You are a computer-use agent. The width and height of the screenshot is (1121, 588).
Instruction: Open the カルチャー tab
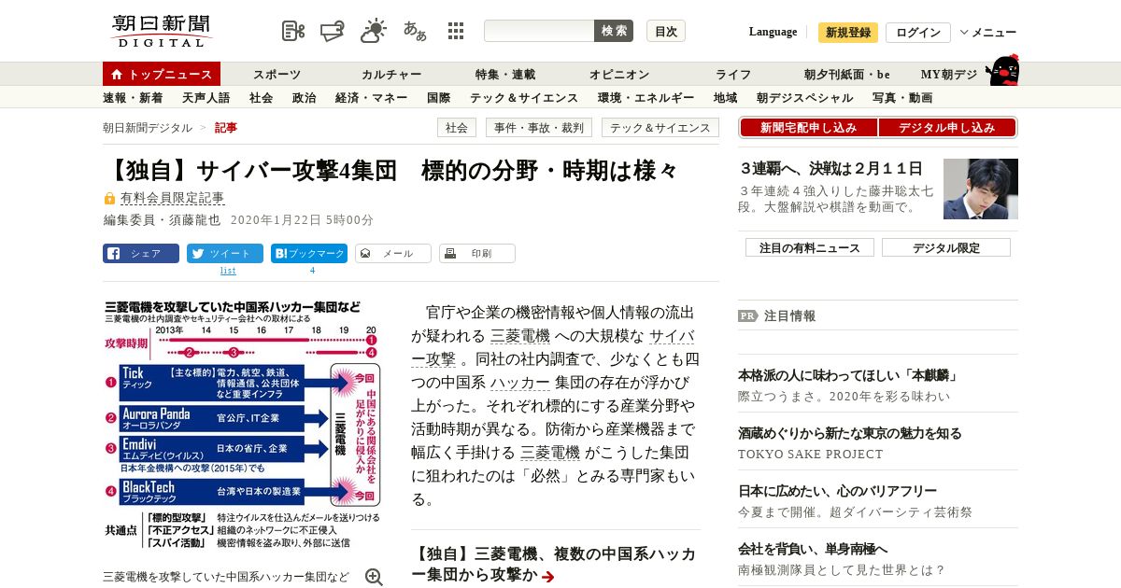click(392, 74)
